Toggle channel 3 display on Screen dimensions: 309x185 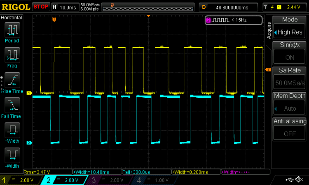click(110, 180)
